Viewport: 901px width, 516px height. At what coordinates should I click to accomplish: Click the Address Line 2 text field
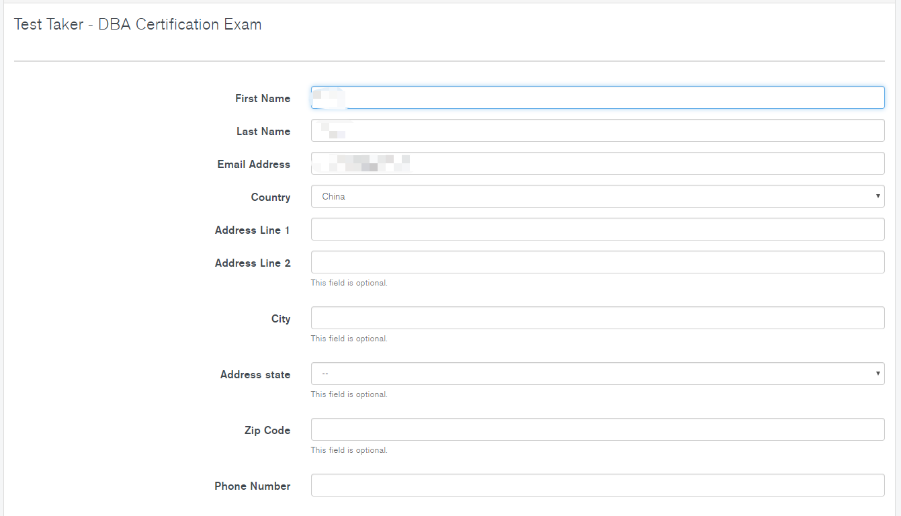point(597,262)
